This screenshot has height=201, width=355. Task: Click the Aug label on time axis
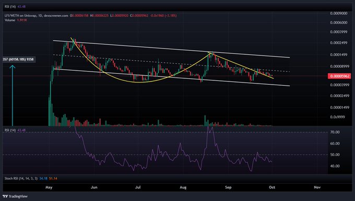[x=183, y=187]
